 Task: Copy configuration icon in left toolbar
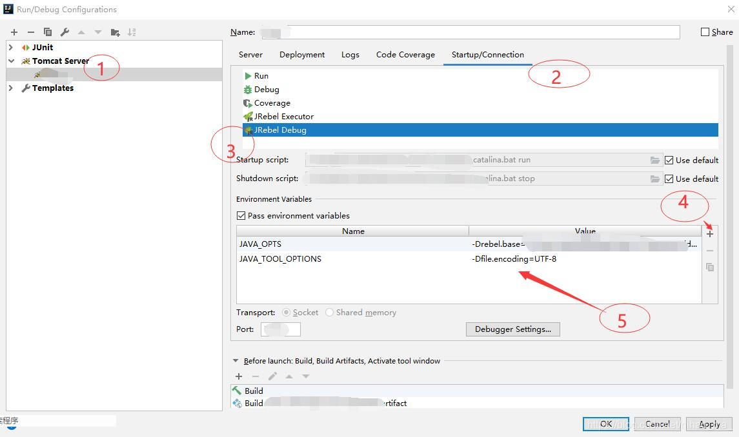[x=48, y=32]
